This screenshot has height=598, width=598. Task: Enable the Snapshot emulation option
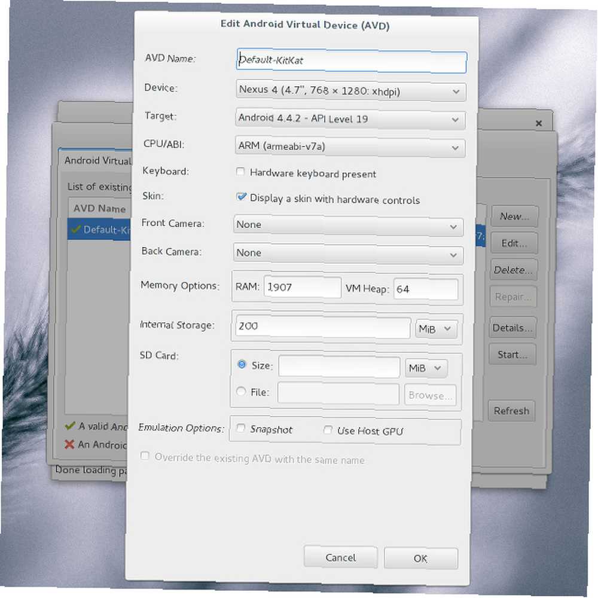click(x=240, y=428)
